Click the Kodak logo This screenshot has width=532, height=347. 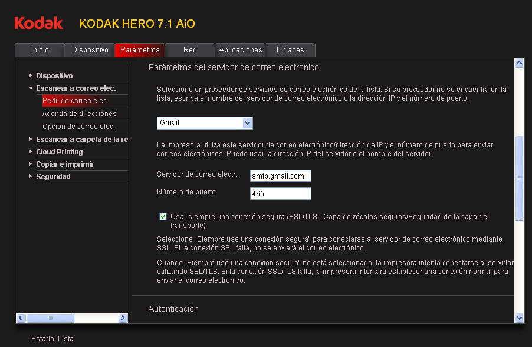pos(39,23)
